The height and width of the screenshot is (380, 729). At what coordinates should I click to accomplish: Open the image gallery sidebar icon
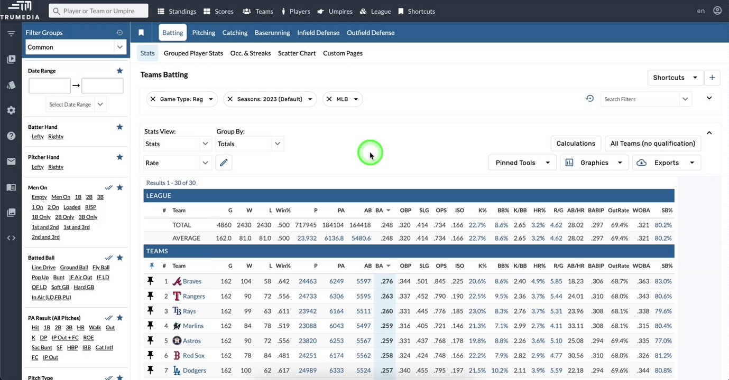pyautogui.click(x=11, y=212)
